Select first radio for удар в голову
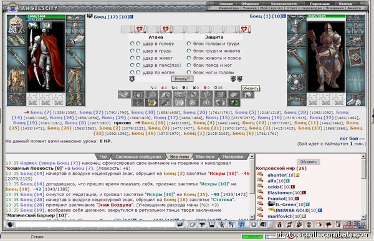 [x=132, y=44]
